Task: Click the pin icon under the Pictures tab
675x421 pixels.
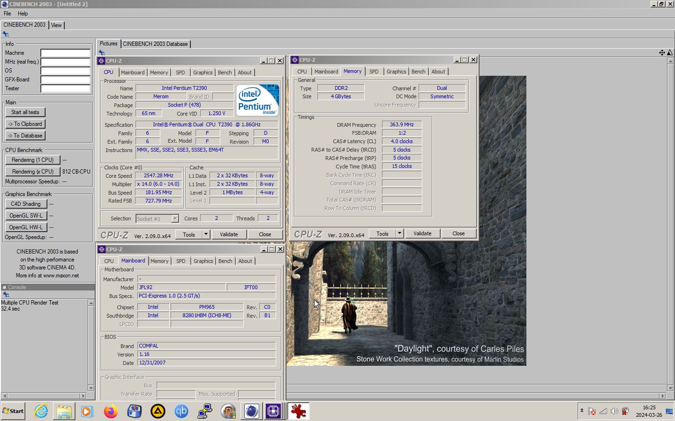Action: 102,52
